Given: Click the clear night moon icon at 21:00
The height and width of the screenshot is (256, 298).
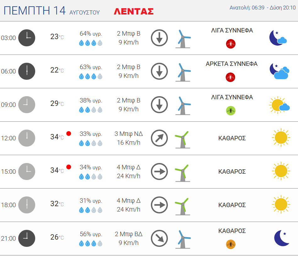Looking at the screenshot, I should tap(281, 238).
